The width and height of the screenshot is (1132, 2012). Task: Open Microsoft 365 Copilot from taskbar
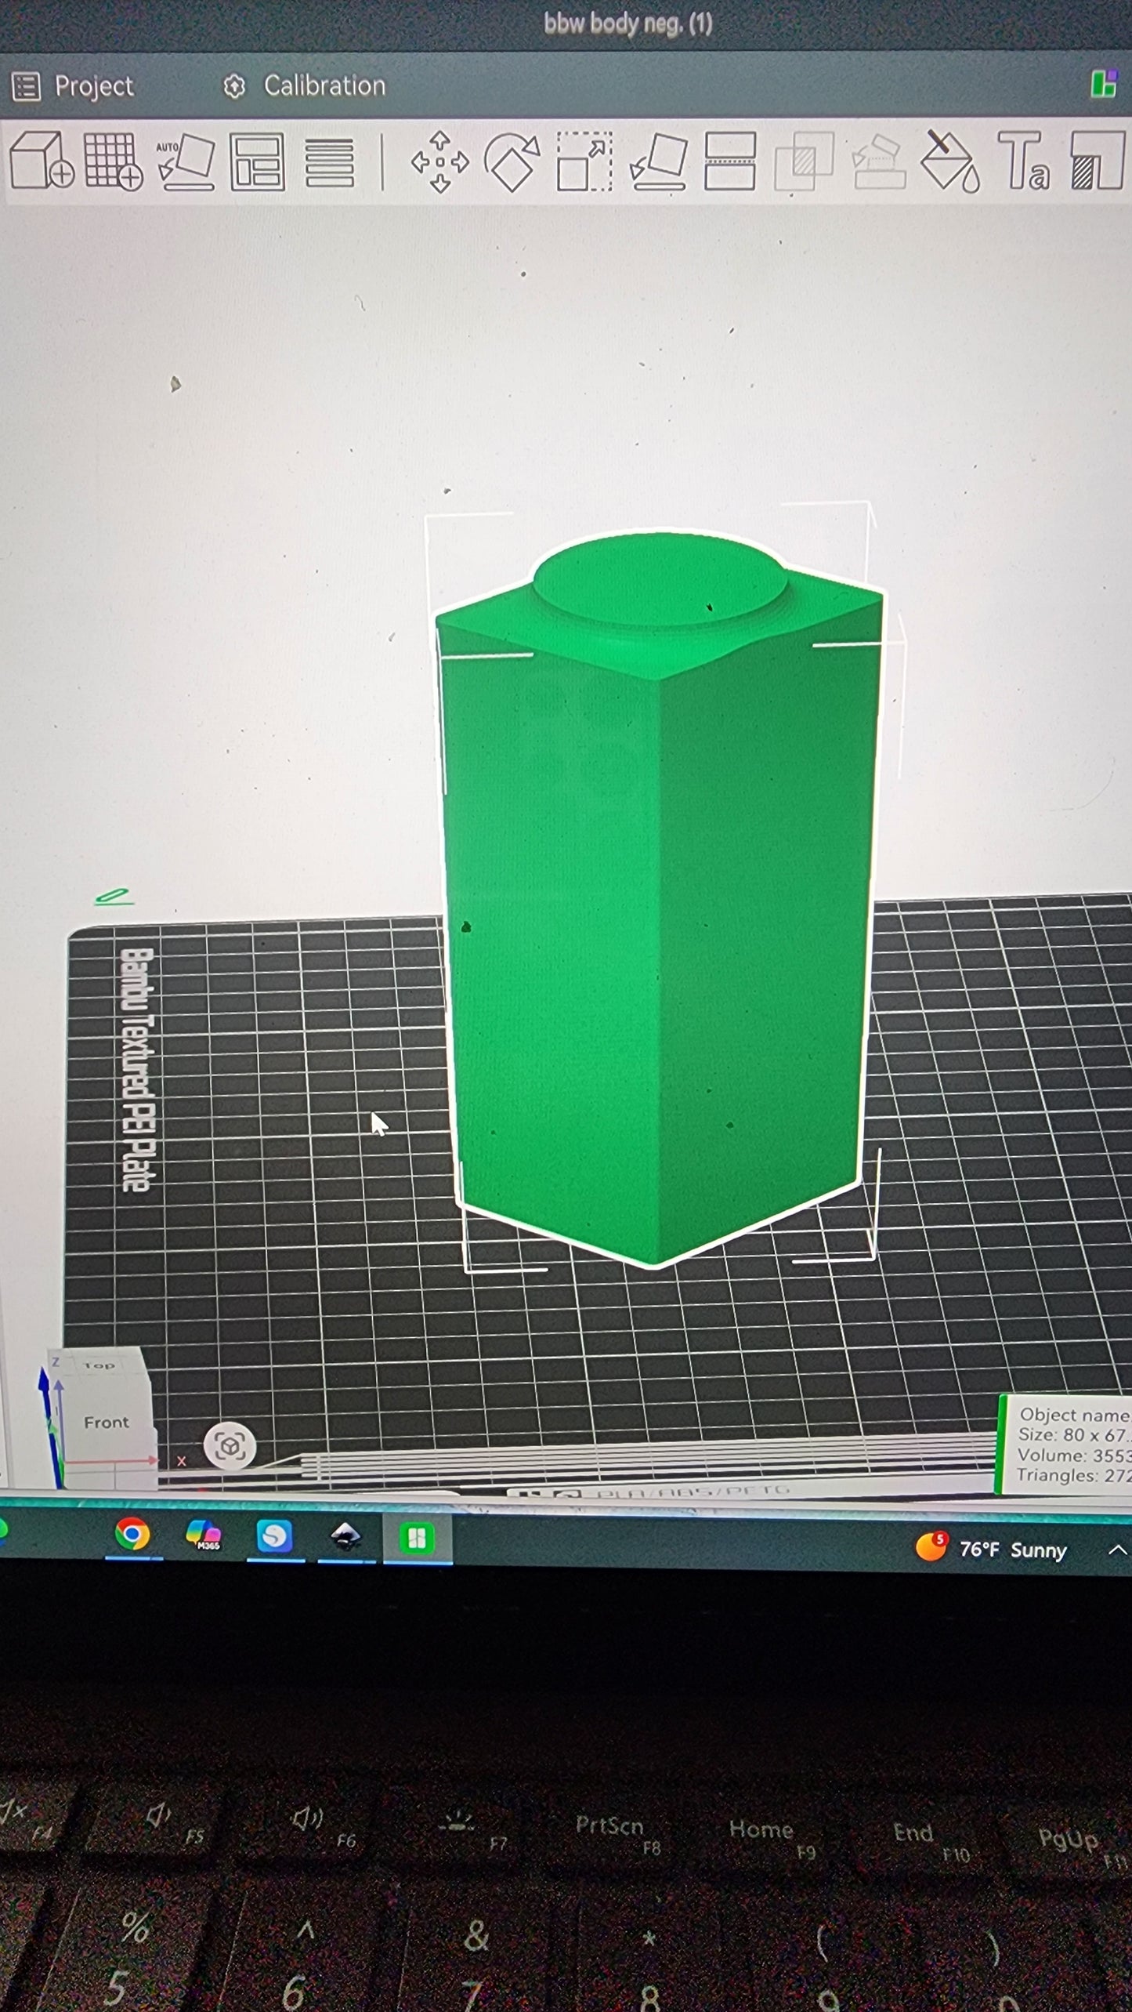[204, 1536]
